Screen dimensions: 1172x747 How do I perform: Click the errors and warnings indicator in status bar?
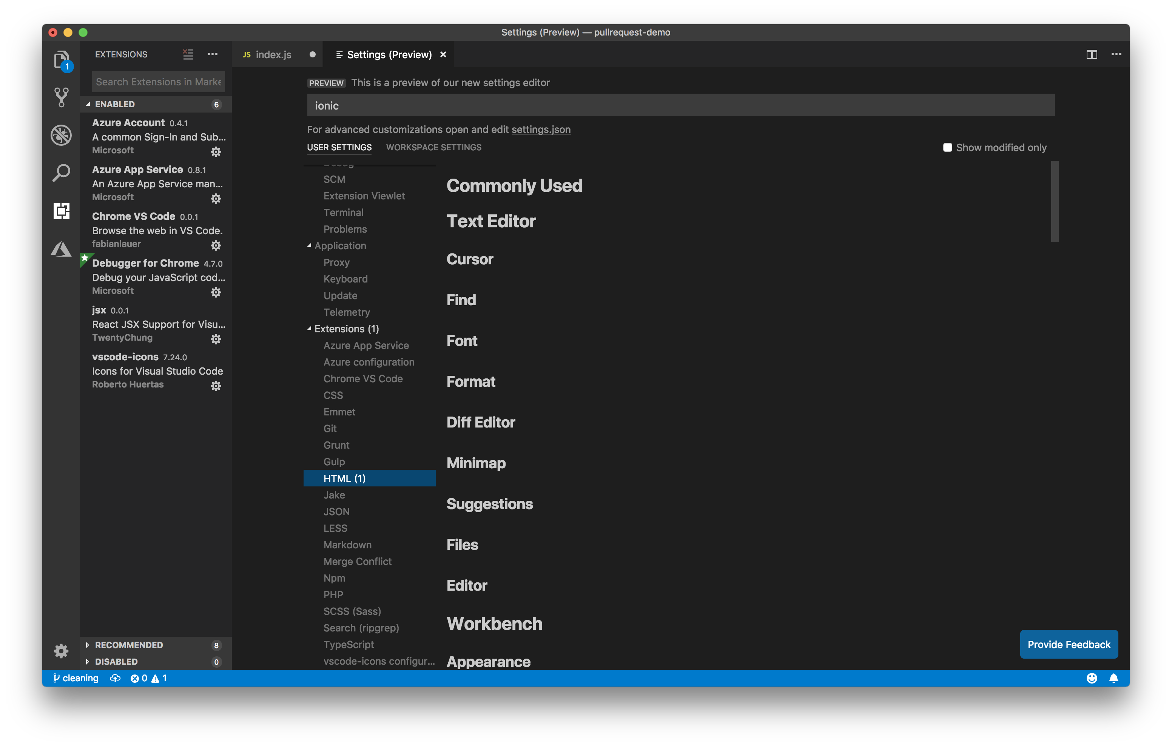(148, 678)
